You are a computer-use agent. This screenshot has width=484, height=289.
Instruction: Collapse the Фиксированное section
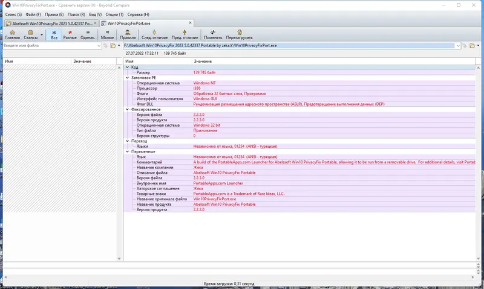pos(127,109)
